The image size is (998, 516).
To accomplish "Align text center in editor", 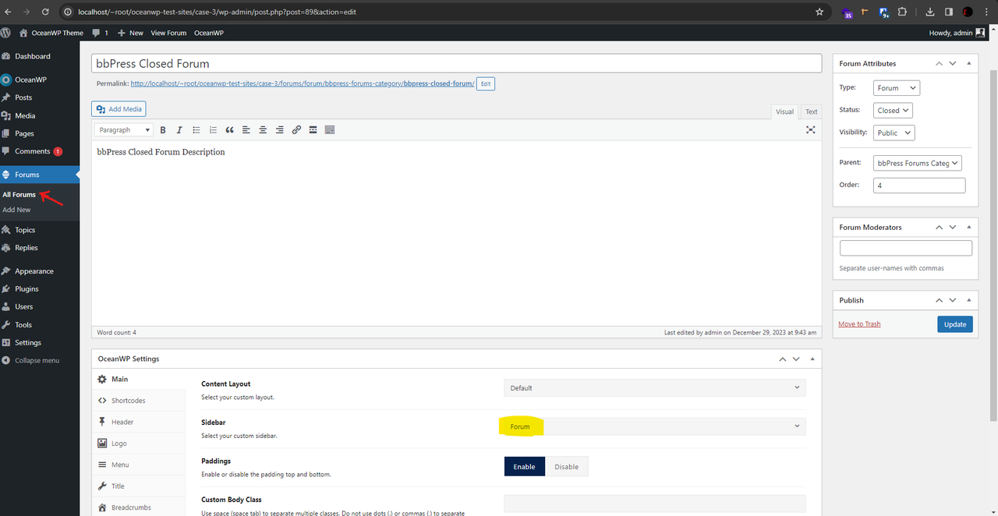I will 263,130.
